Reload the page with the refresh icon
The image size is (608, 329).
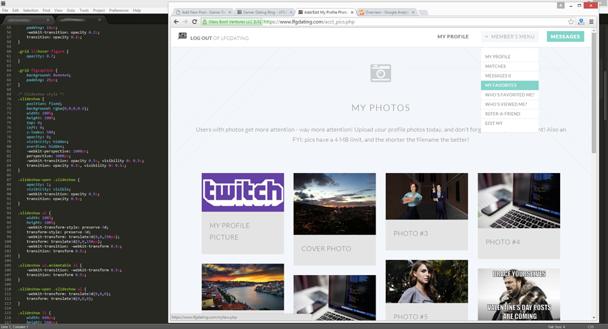click(x=195, y=22)
